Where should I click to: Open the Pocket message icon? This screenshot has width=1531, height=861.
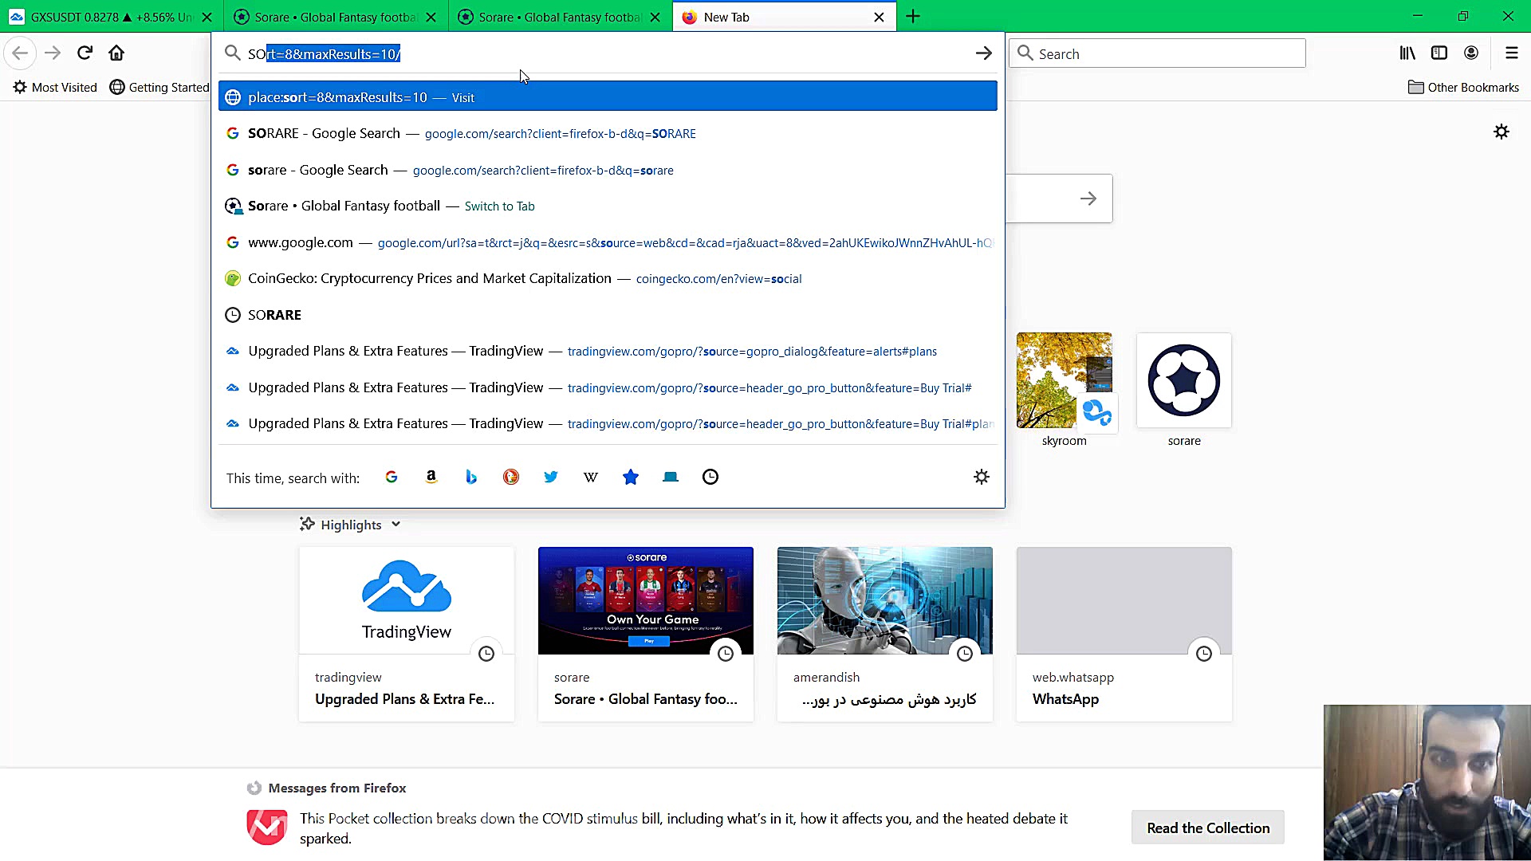point(267,828)
